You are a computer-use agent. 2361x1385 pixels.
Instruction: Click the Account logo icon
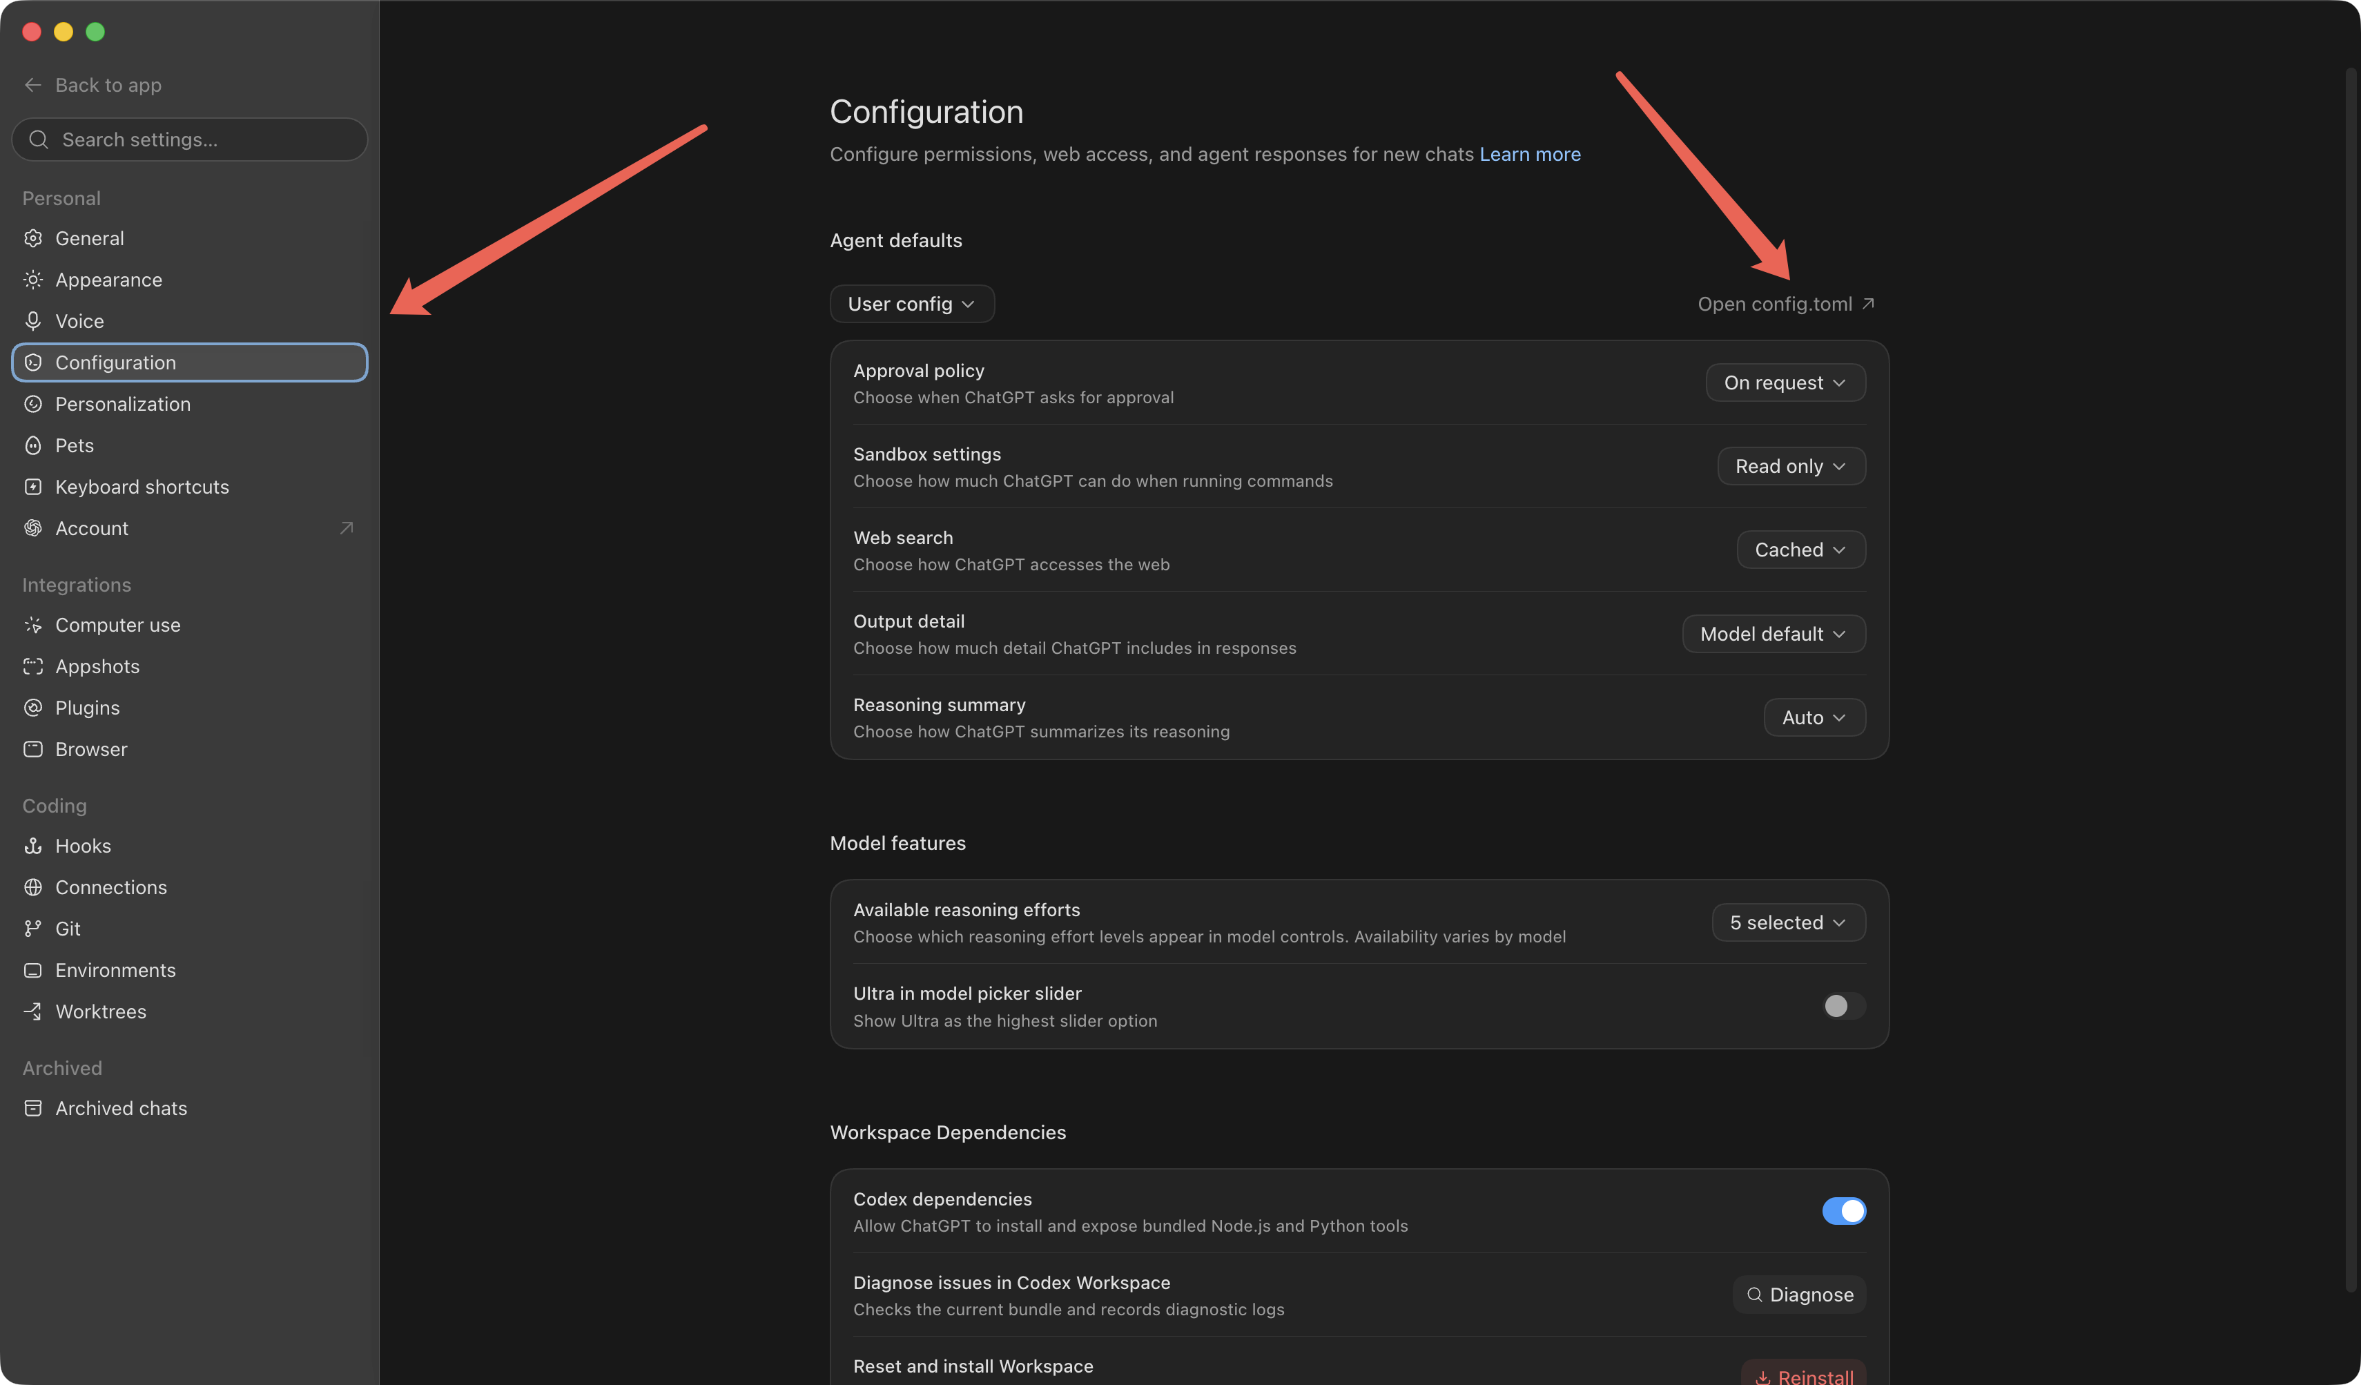click(x=33, y=527)
